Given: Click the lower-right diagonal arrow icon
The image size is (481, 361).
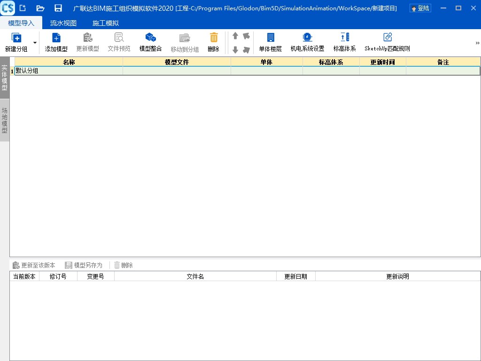Looking at the screenshot, I should point(246,49).
